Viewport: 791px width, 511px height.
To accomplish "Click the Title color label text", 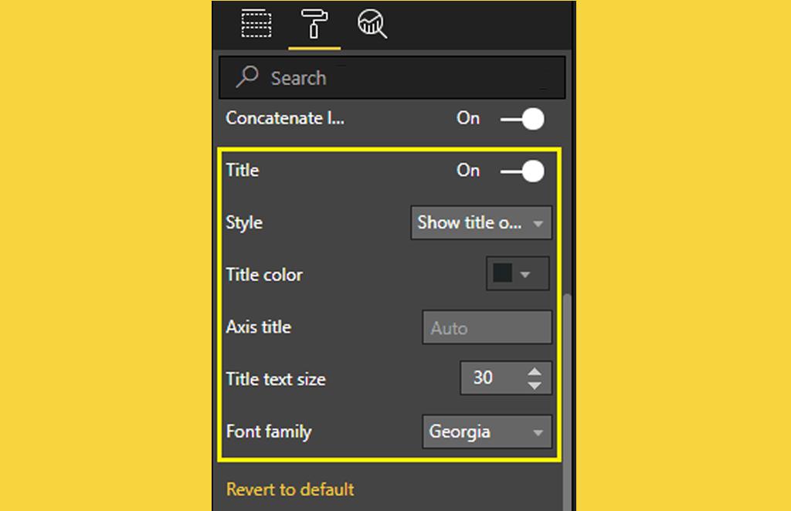I will pyautogui.click(x=264, y=275).
